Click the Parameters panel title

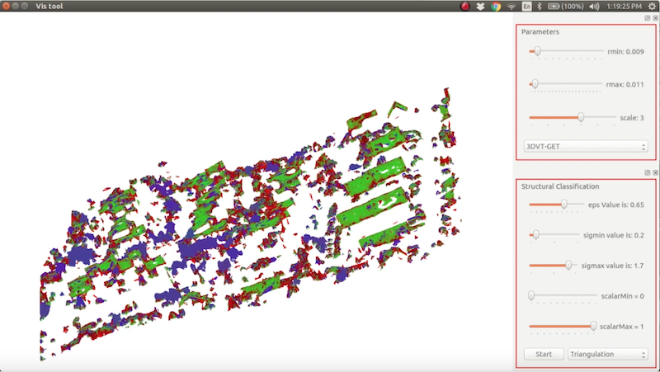(540, 32)
